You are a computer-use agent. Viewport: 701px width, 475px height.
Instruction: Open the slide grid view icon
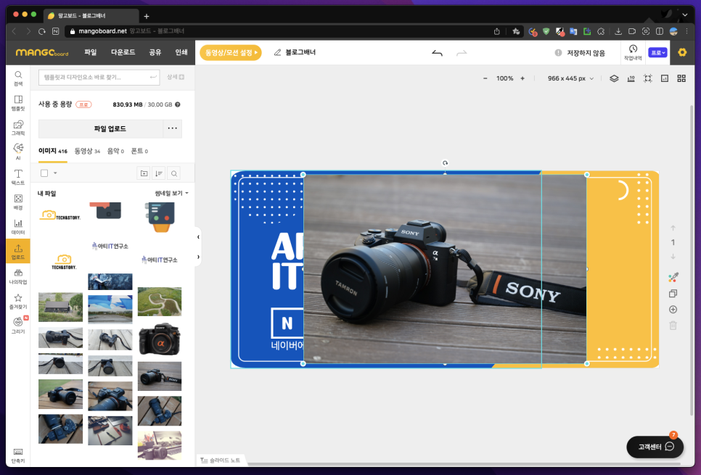click(681, 78)
